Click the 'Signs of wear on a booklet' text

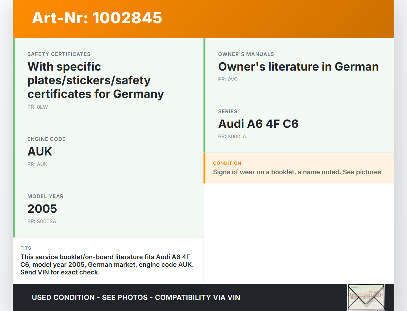click(297, 172)
